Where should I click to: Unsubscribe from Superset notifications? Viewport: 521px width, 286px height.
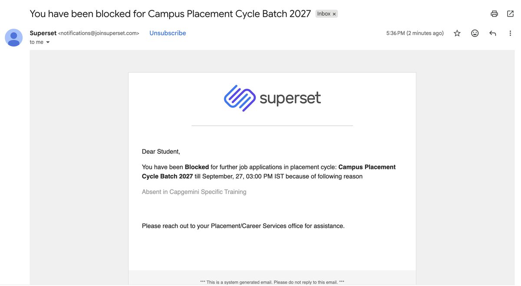[168, 33]
